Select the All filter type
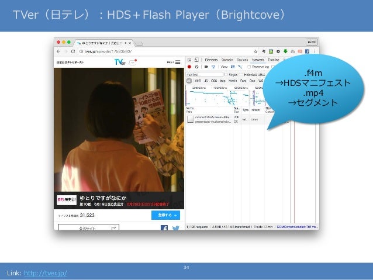The height and width of the screenshot is (280, 373). tap(189, 81)
